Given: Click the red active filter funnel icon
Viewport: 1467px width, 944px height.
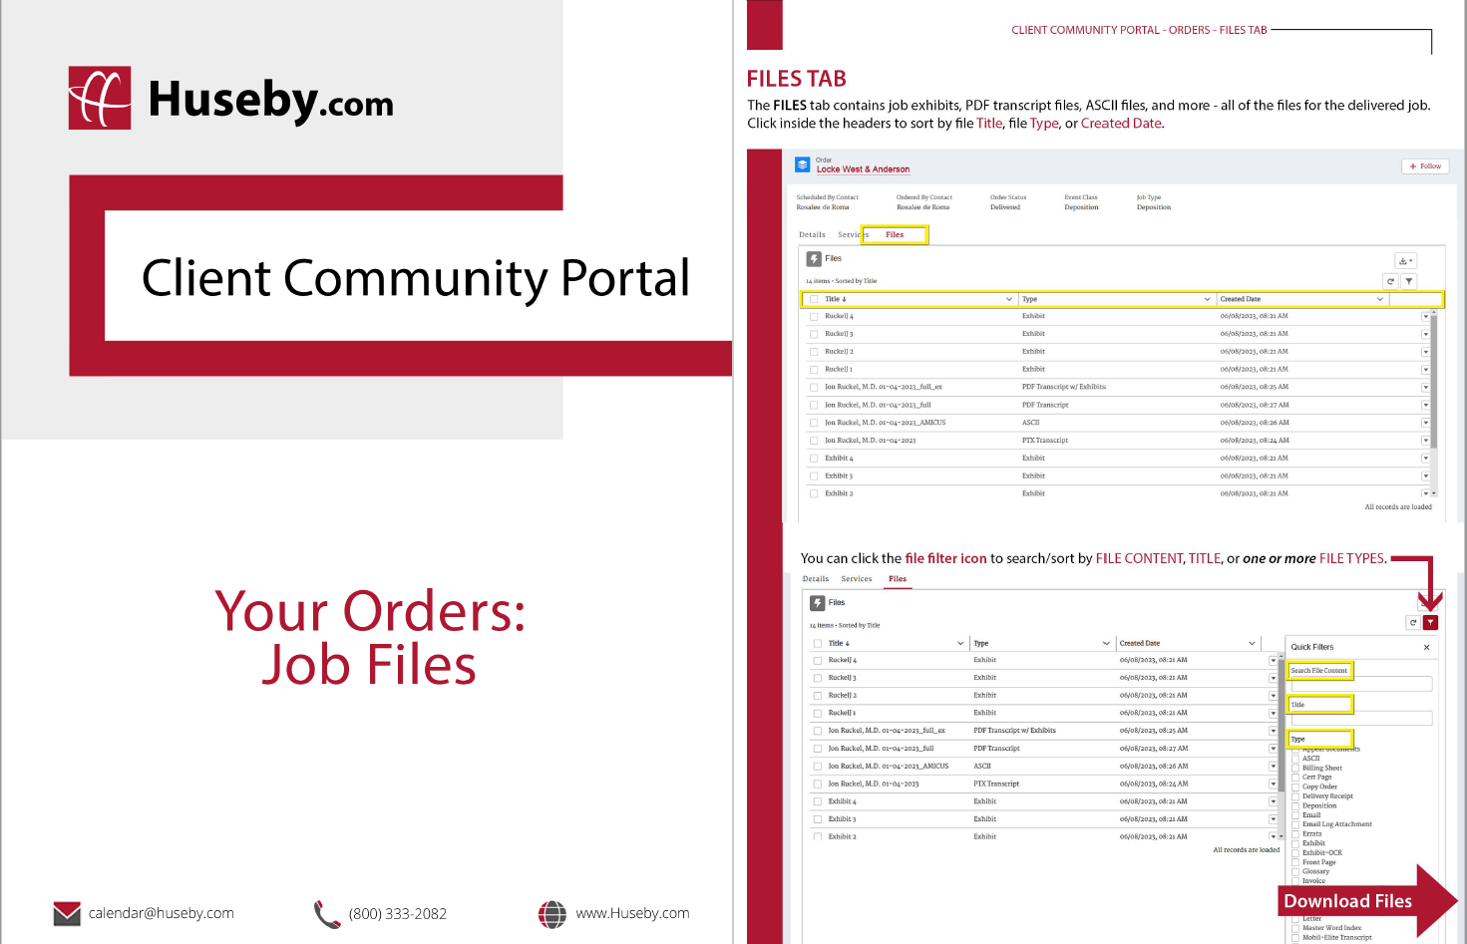Looking at the screenshot, I should [x=1431, y=623].
